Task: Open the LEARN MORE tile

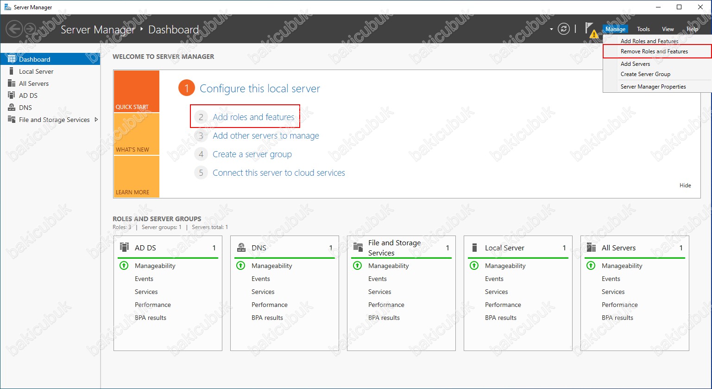Action: click(x=136, y=177)
